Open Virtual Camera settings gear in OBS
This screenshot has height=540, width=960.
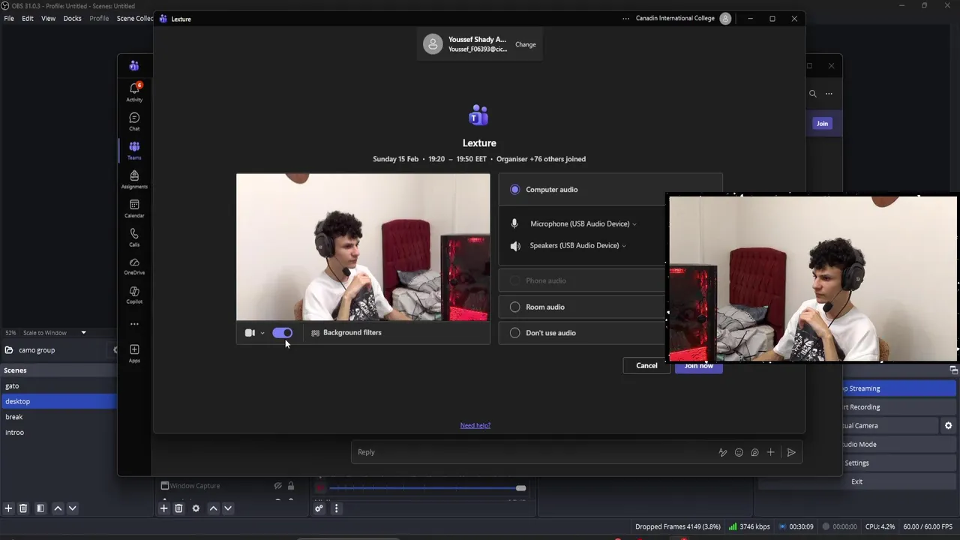(948, 426)
